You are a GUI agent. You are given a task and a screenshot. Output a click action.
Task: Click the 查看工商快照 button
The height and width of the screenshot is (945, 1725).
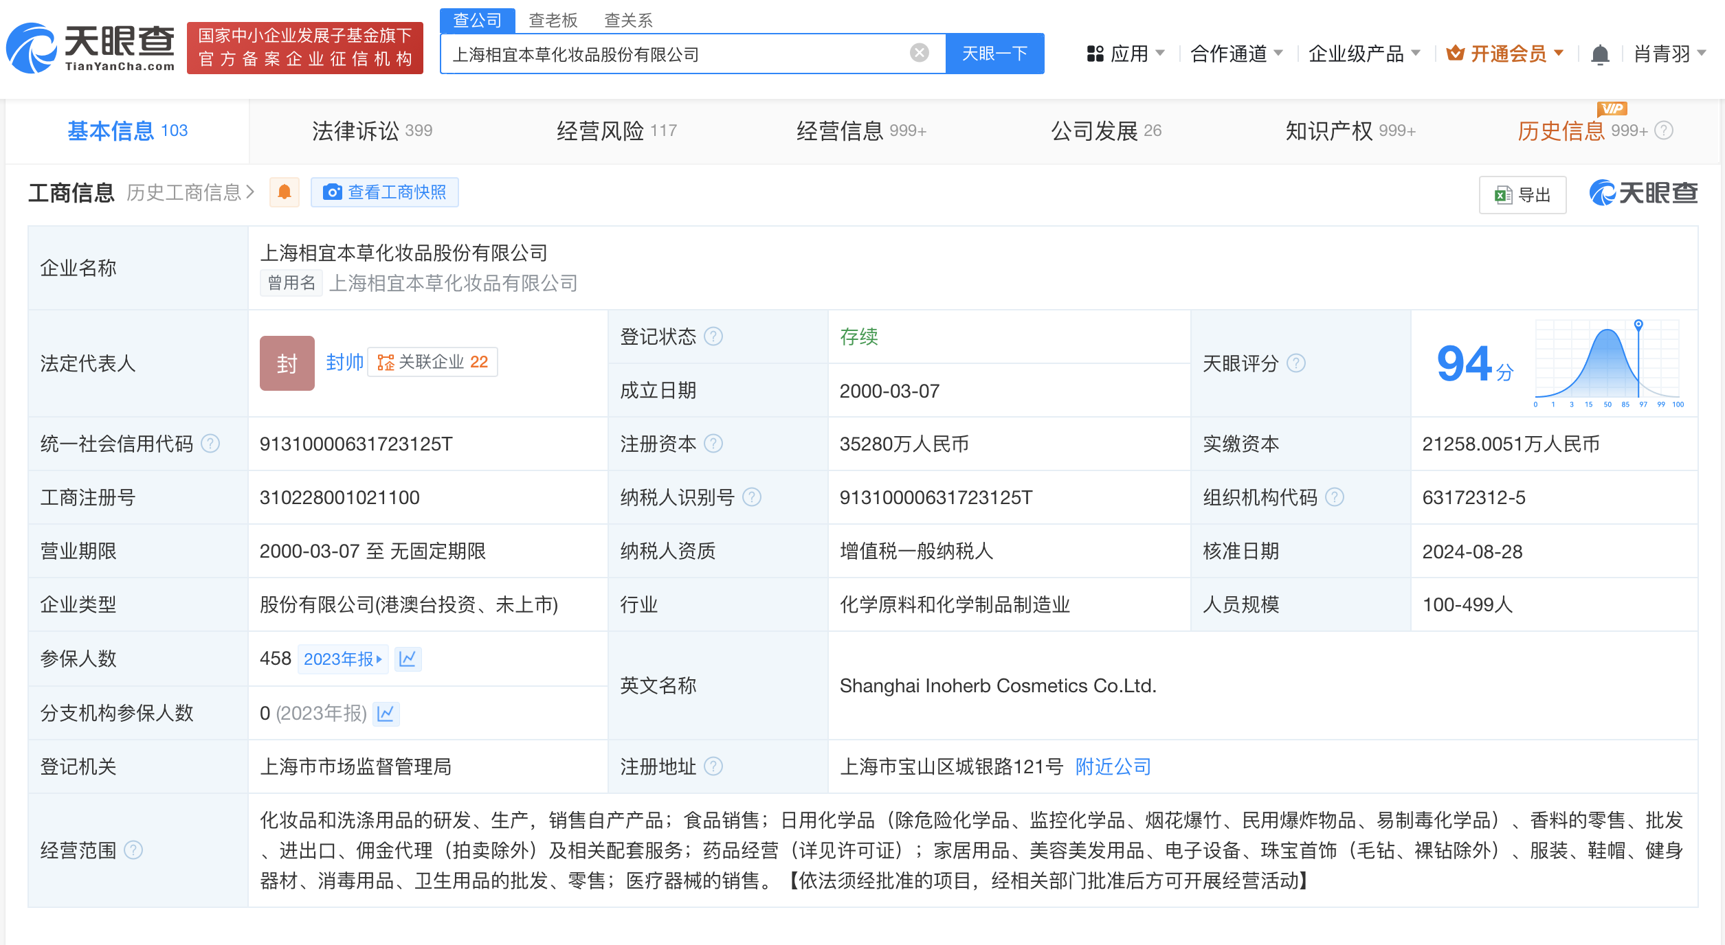385,192
